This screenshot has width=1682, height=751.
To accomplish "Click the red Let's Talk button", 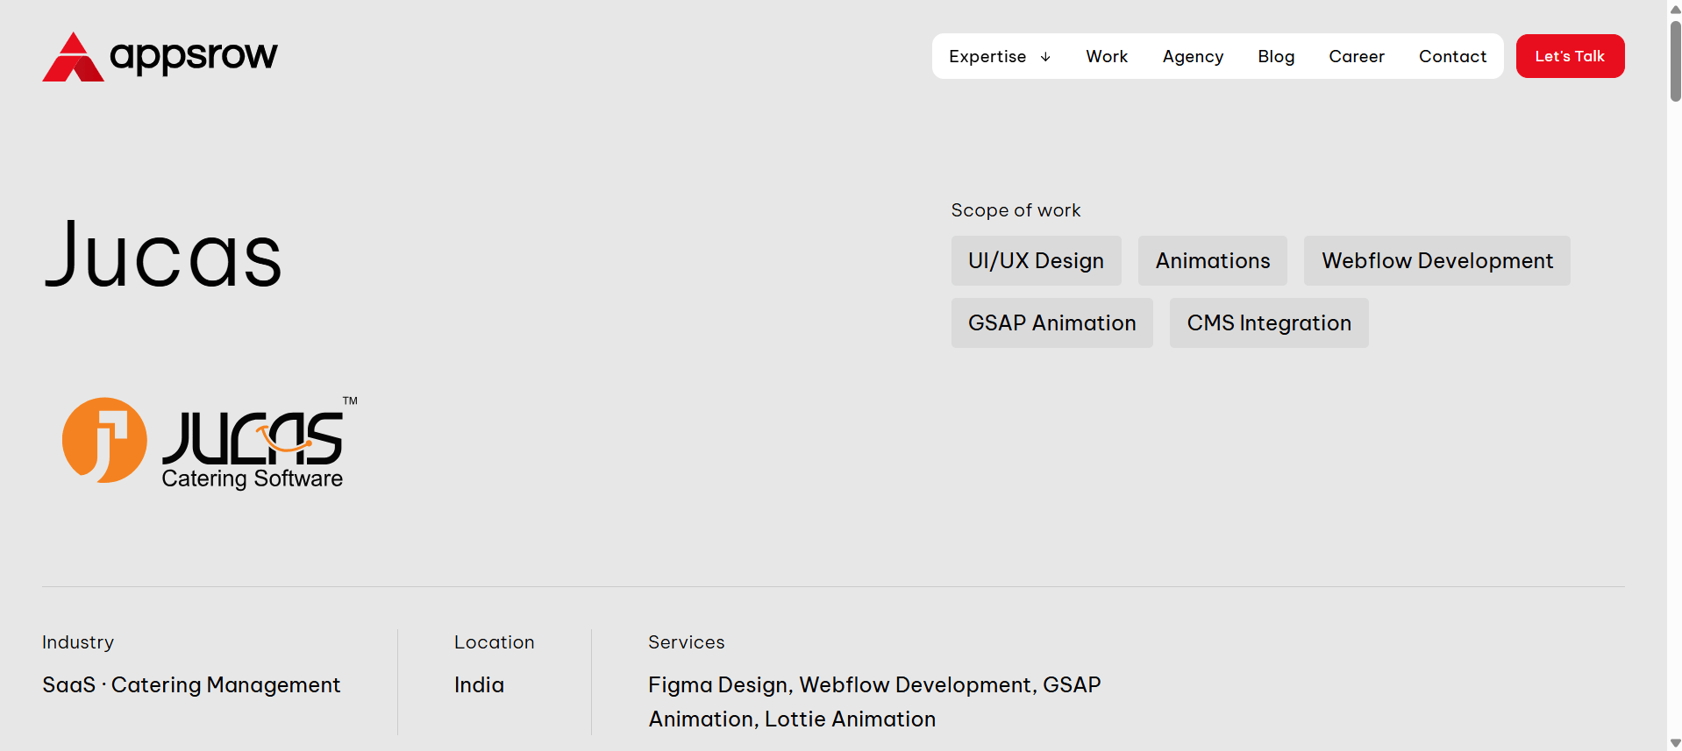I will click(1570, 56).
